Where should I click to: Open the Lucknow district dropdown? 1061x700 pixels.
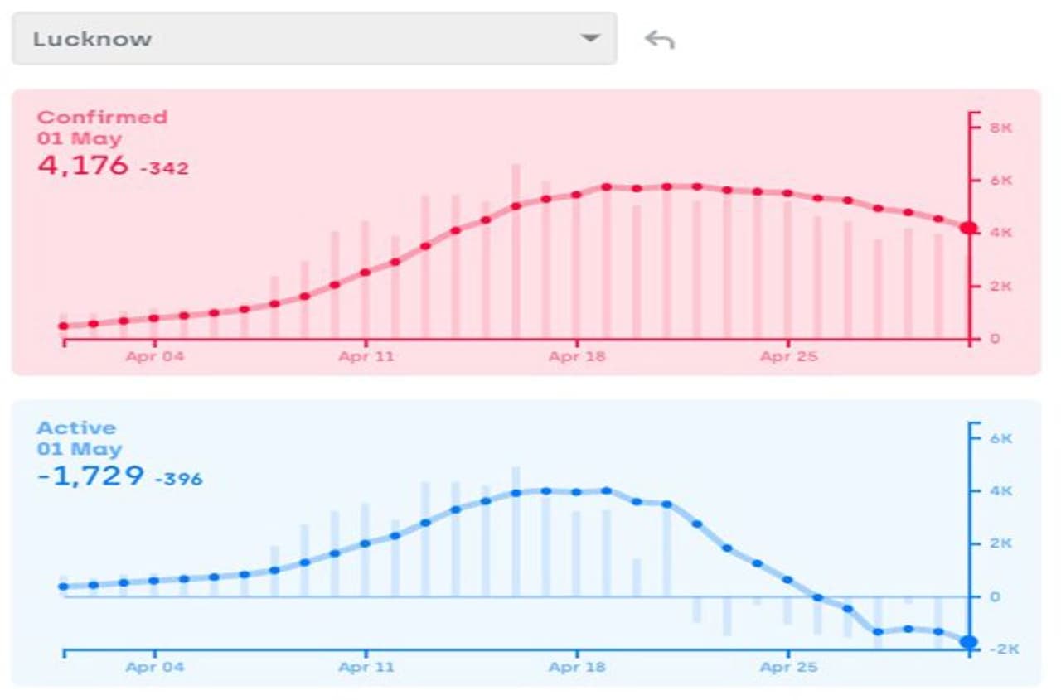pyautogui.click(x=313, y=39)
